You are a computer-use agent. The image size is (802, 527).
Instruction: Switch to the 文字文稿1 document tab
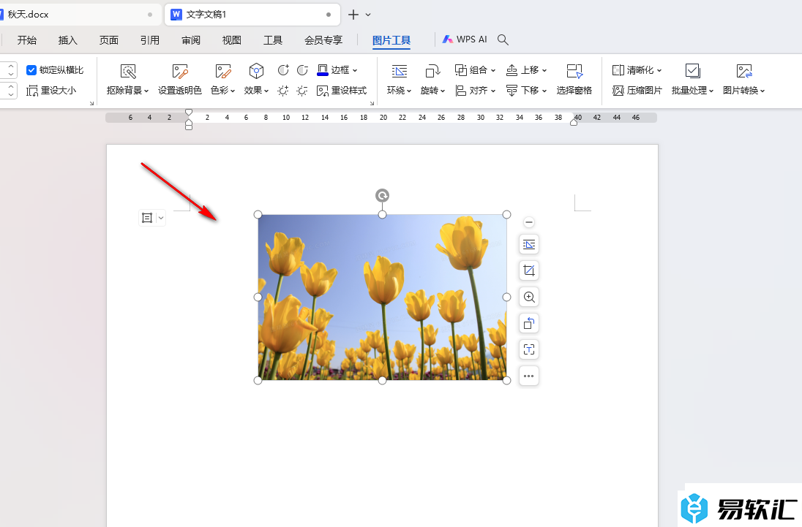(x=252, y=15)
